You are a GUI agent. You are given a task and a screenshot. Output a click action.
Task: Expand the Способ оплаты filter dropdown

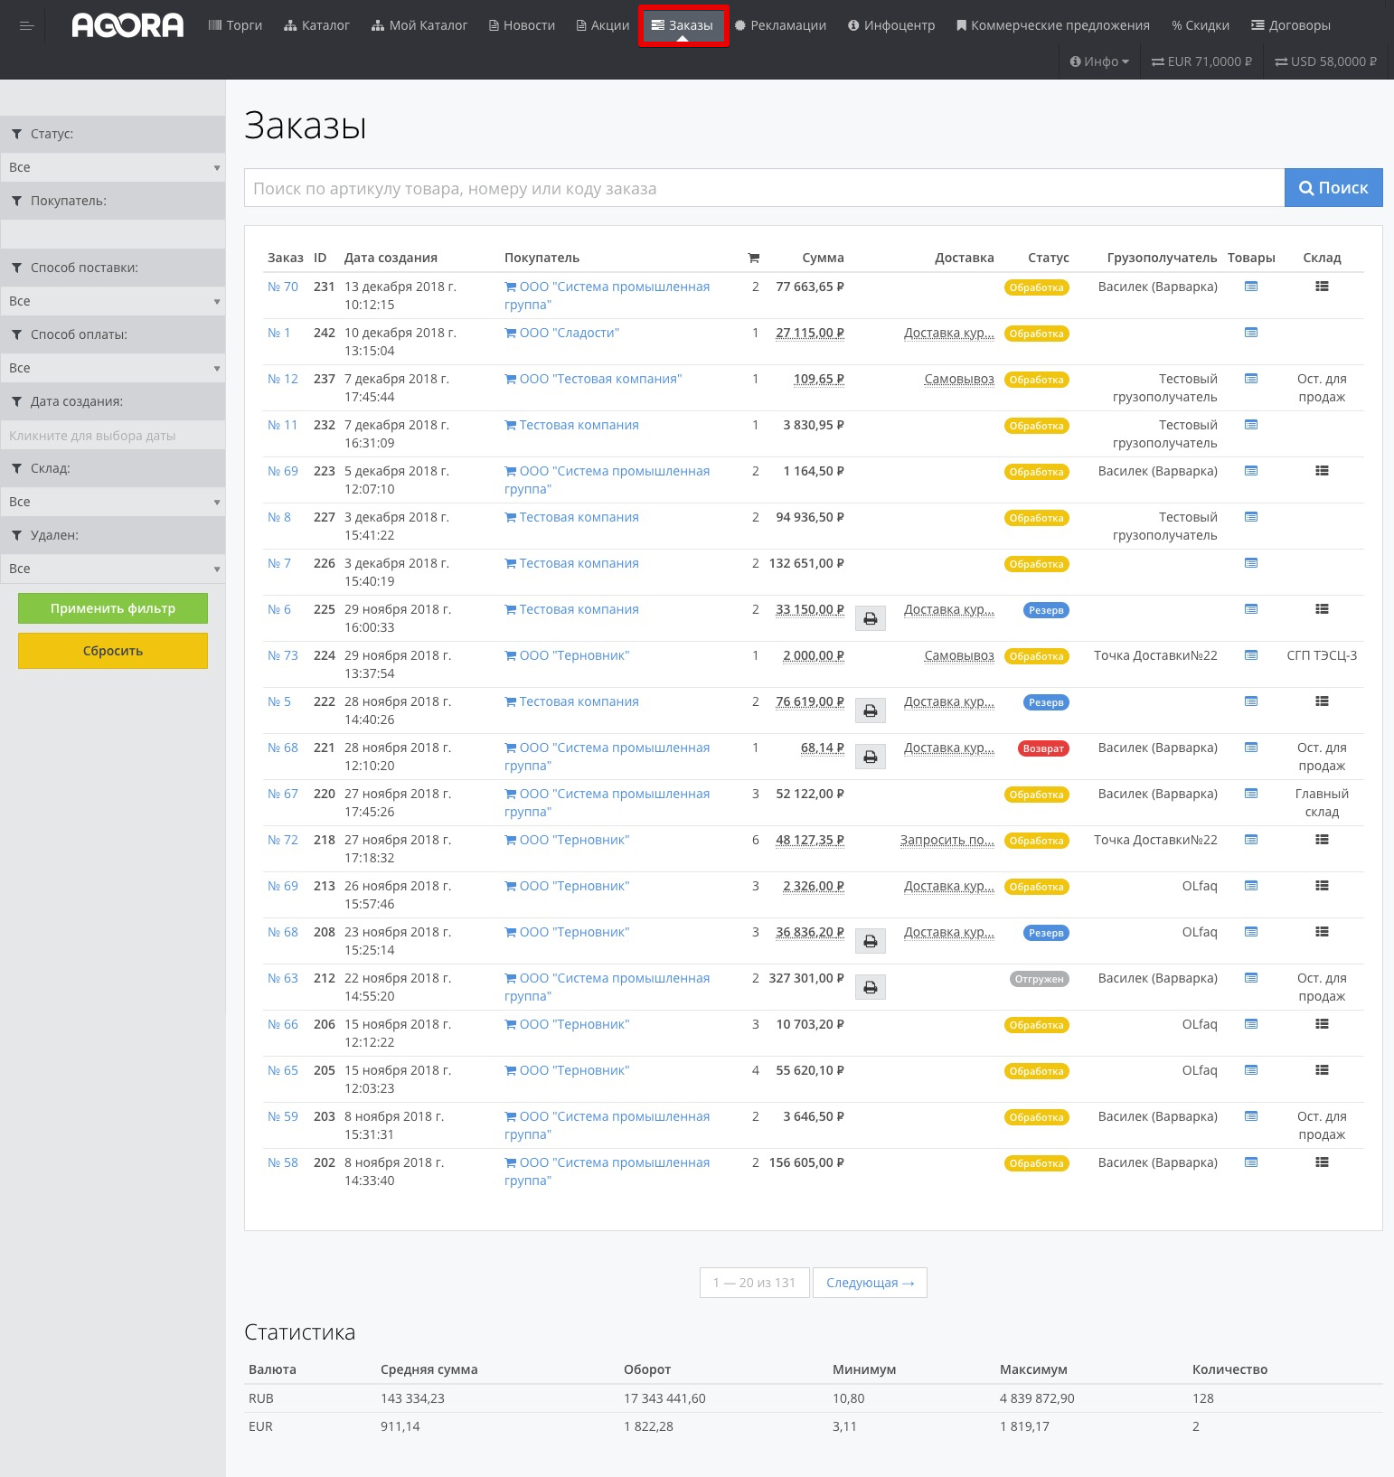[x=113, y=368]
